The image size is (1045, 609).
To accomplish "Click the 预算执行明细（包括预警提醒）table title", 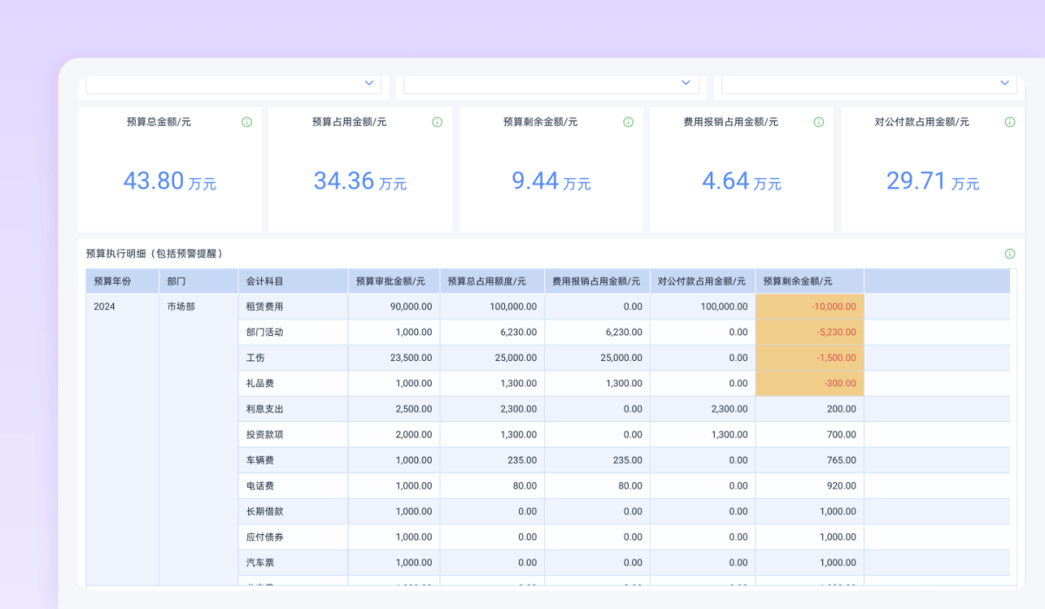I will (155, 254).
